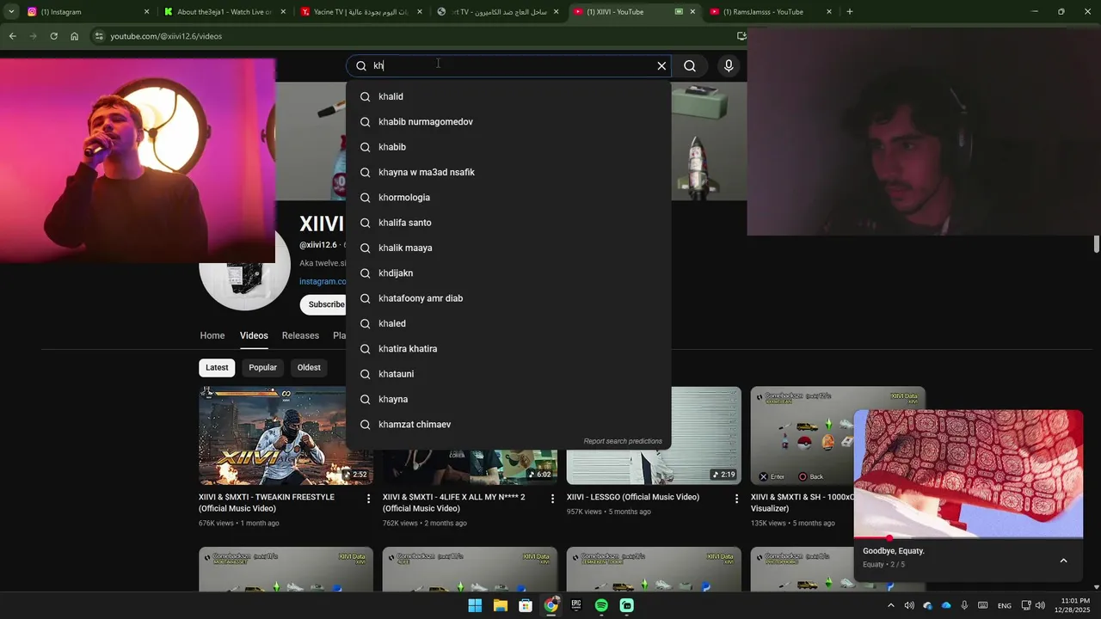Image resolution: width=1101 pixels, height=619 pixels.
Task: Open the 4LIFE X ALL MY N**** 2 title
Action: point(453,503)
